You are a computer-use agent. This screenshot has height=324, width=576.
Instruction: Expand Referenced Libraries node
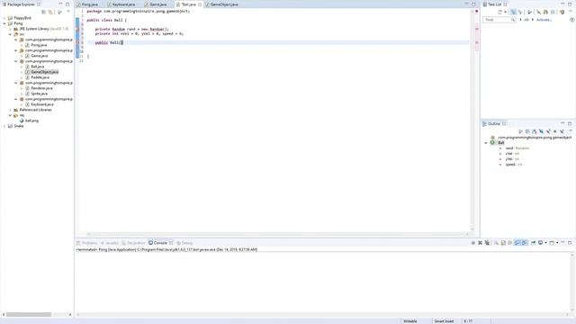pyautogui.click(x=10, y=110)
